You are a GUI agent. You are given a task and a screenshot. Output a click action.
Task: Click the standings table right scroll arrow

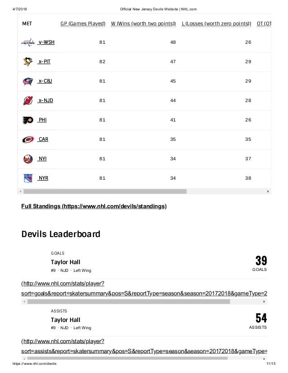click(x=268, y=191)
